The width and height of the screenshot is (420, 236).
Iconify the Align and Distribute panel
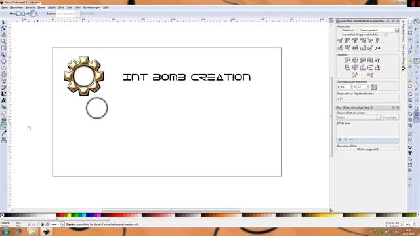pyautogui.click(x=394, y=21)
